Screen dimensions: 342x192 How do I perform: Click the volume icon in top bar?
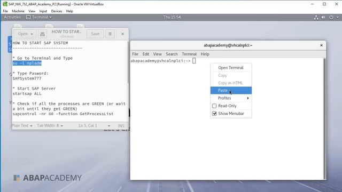tap(323, 18)
